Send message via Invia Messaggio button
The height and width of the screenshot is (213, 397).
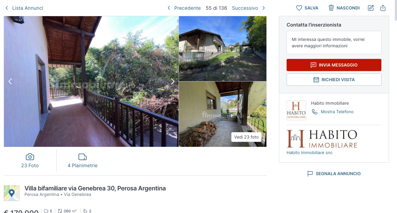pos(334,65)
